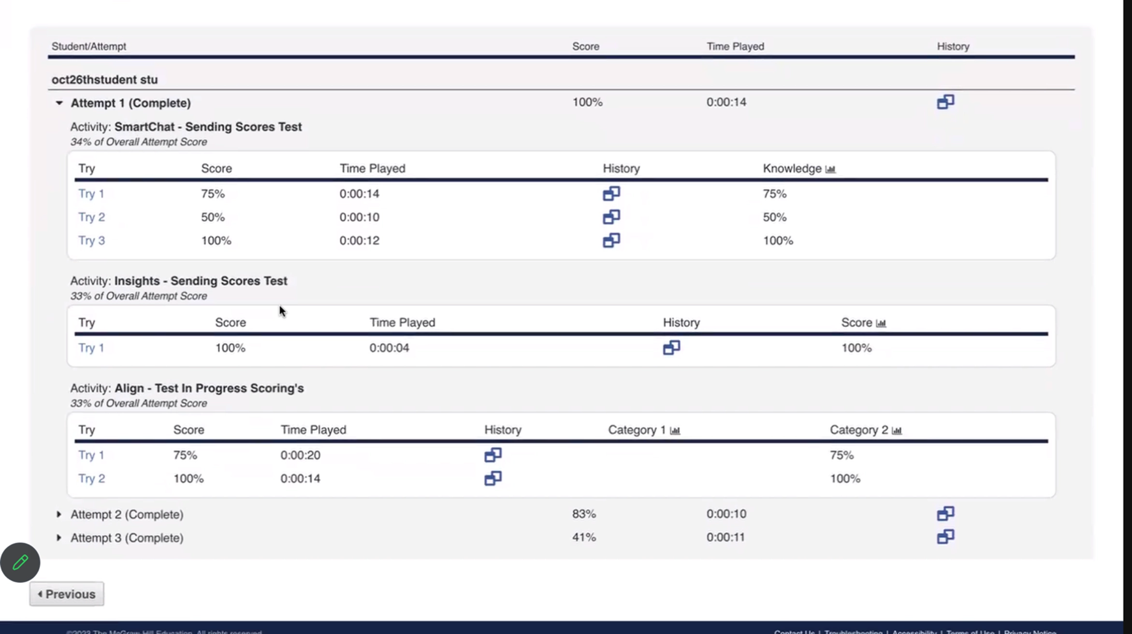Click student name oct26thstudent stu

pyautogui.click(x=104, y=80)
